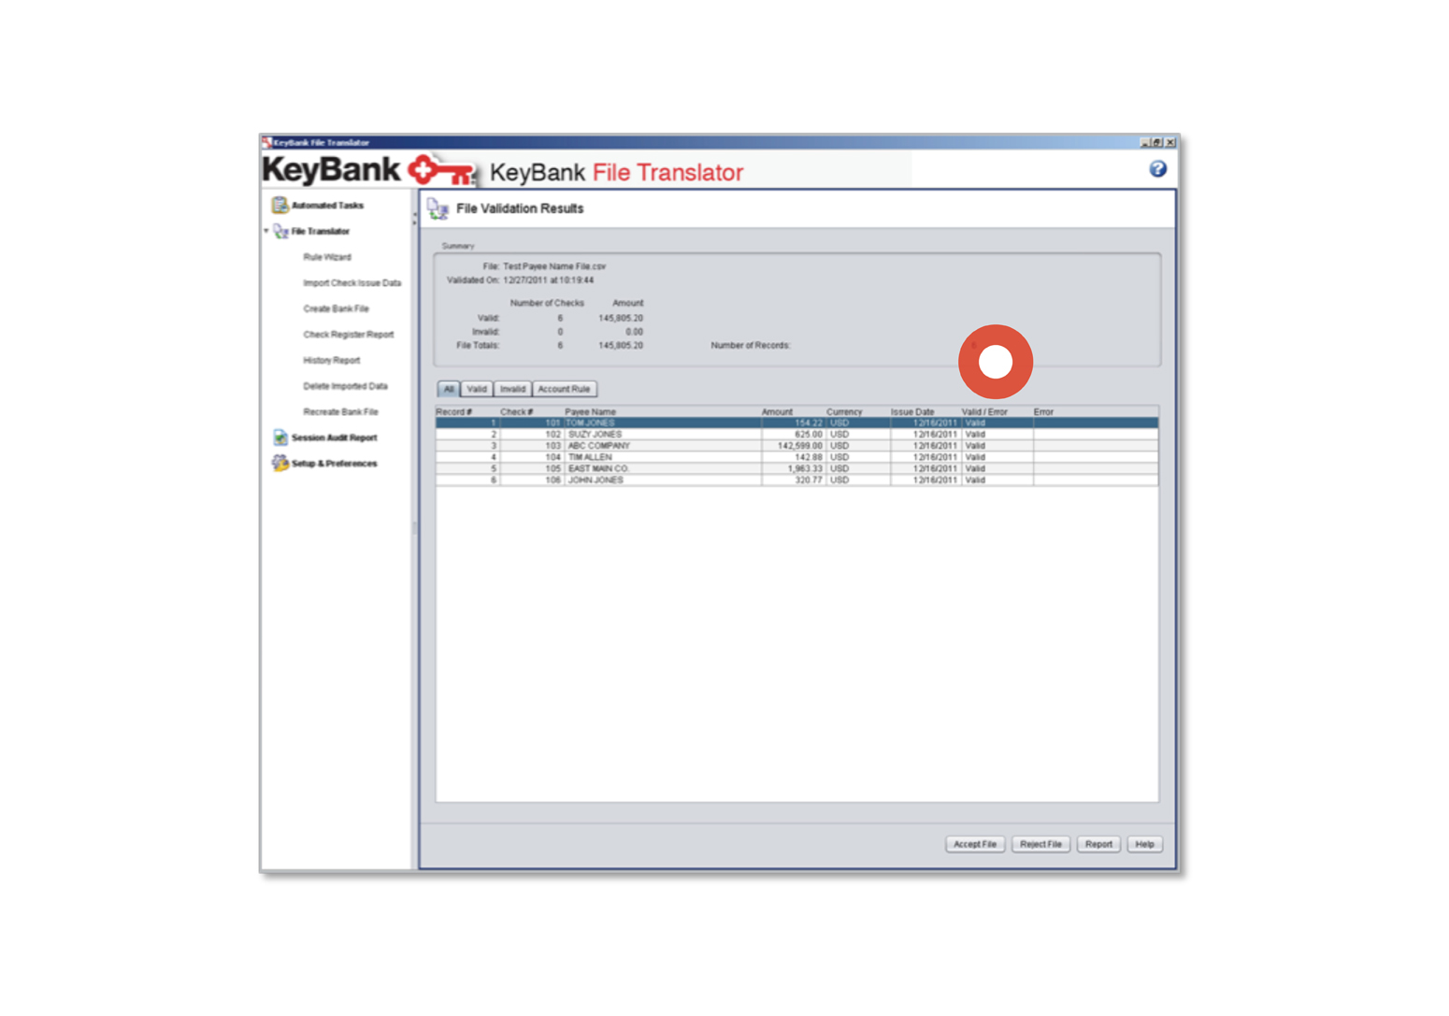Click the Accept File button
The image size is (1449, 1016).
pos(975,844)
